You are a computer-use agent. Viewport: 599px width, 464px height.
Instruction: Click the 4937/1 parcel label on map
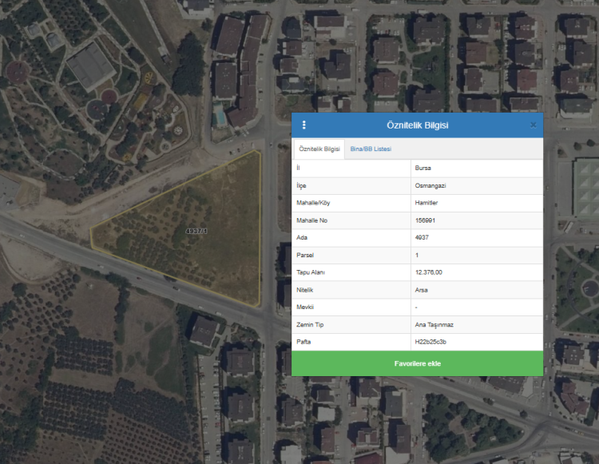[x=196, y=231]
